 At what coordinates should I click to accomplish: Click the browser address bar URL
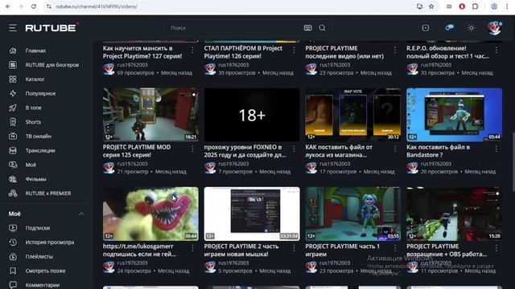coord(97,6)
